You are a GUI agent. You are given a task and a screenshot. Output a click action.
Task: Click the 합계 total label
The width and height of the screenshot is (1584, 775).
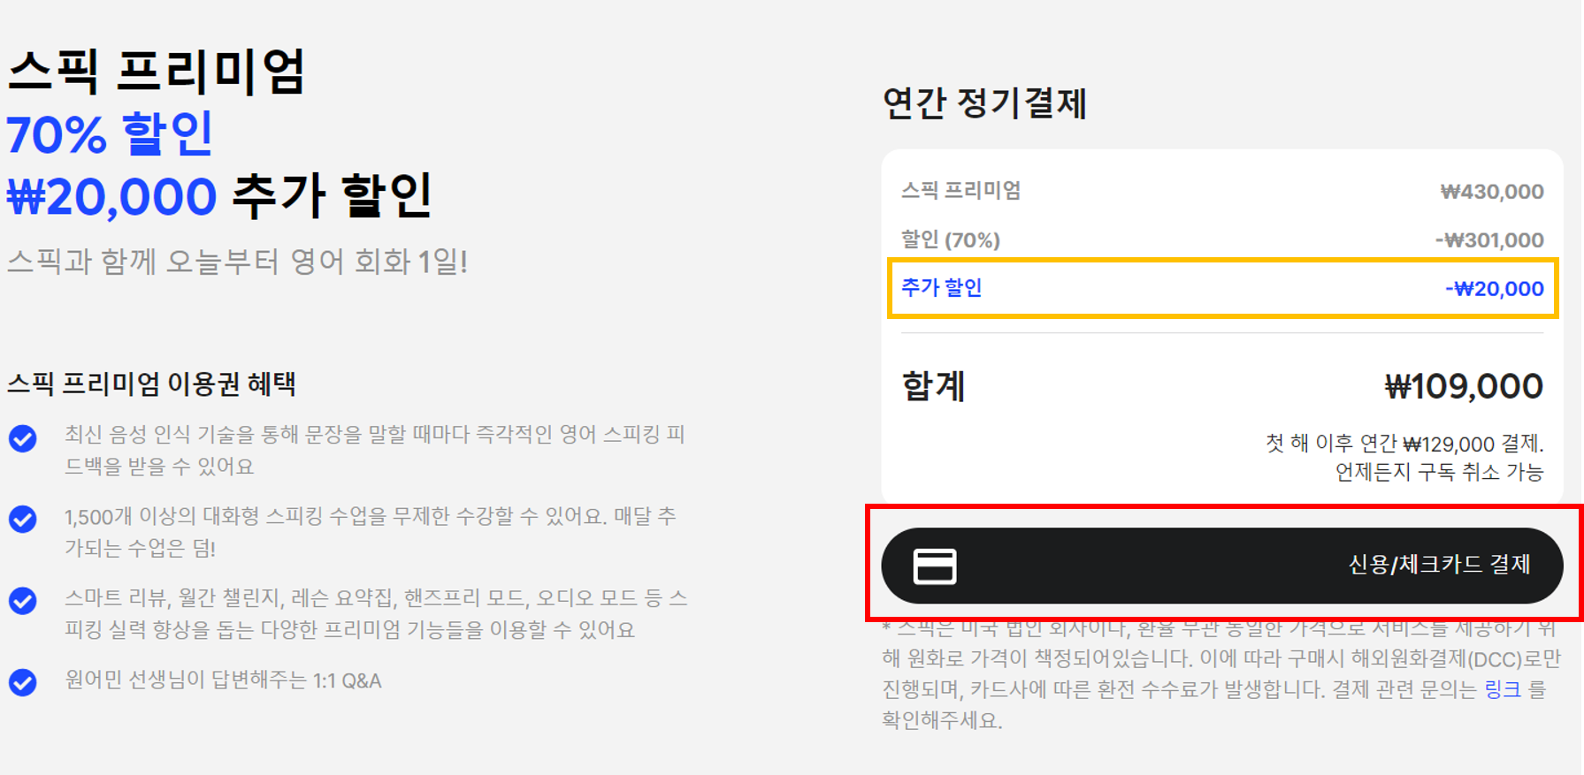click(x=934, y=386)
